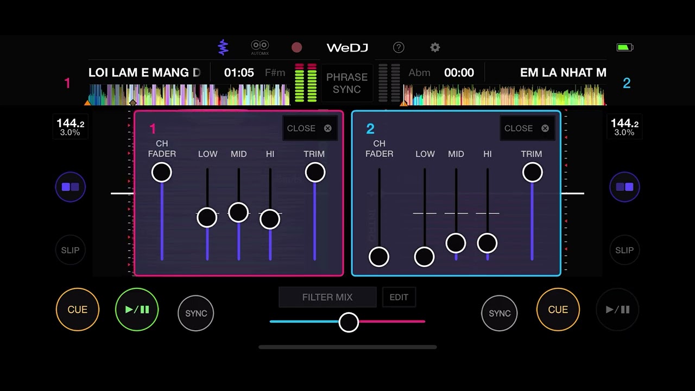The width and height of the screenshot is (695, 391).
Task: Click deck 1 Hi EQ knob
Action: coord(270,219)
